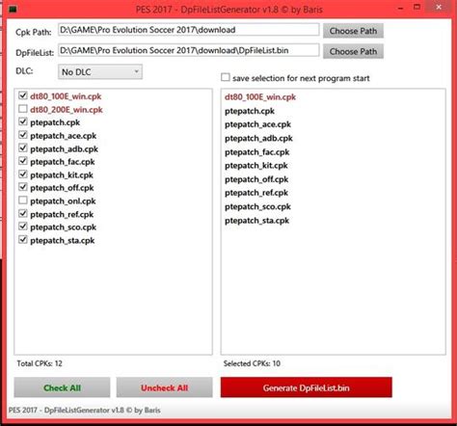Minimize the DpFileListGenerator window
457x426 pixels.
tap(400, 8)
